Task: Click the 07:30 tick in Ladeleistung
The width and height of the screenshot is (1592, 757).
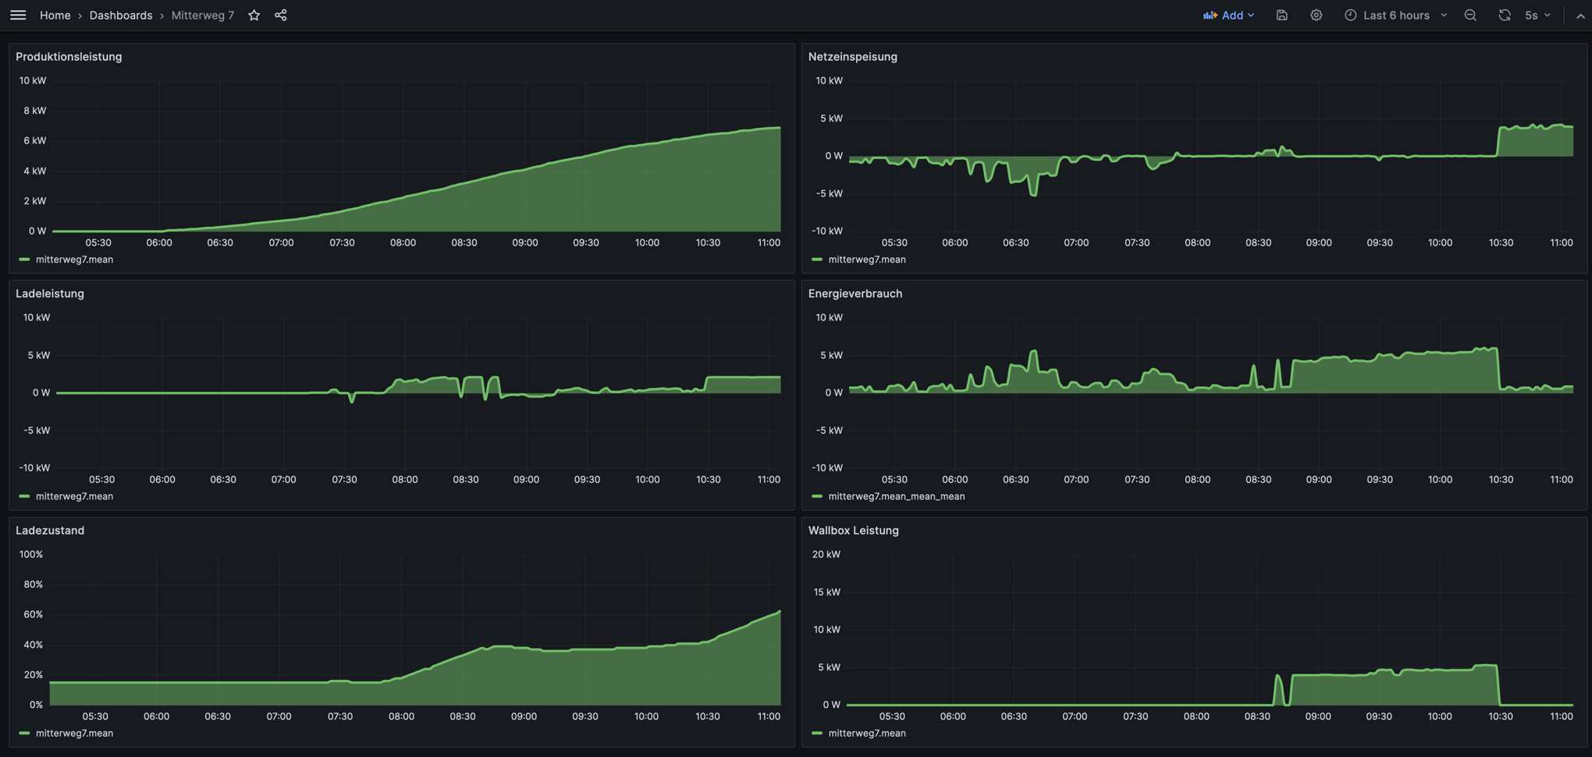Action: click(x=344, y=479)
